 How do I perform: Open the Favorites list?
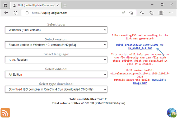click(x=142, y=13)
